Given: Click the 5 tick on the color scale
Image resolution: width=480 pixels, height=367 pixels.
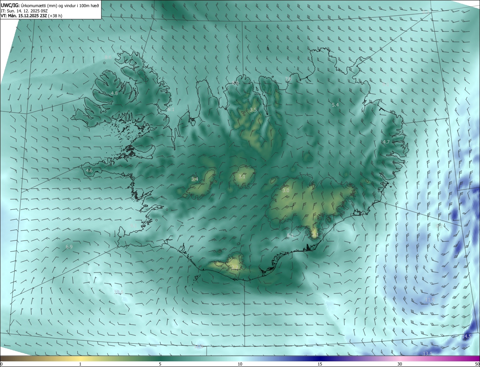Looking at the screenshot, I should (x=160, y=364).
